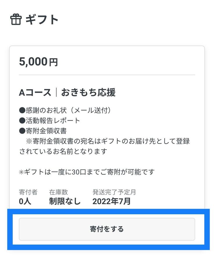Click the 感謝のお礼状（メール送付） bullet item
214x257 pixels.
pos(65,110)
